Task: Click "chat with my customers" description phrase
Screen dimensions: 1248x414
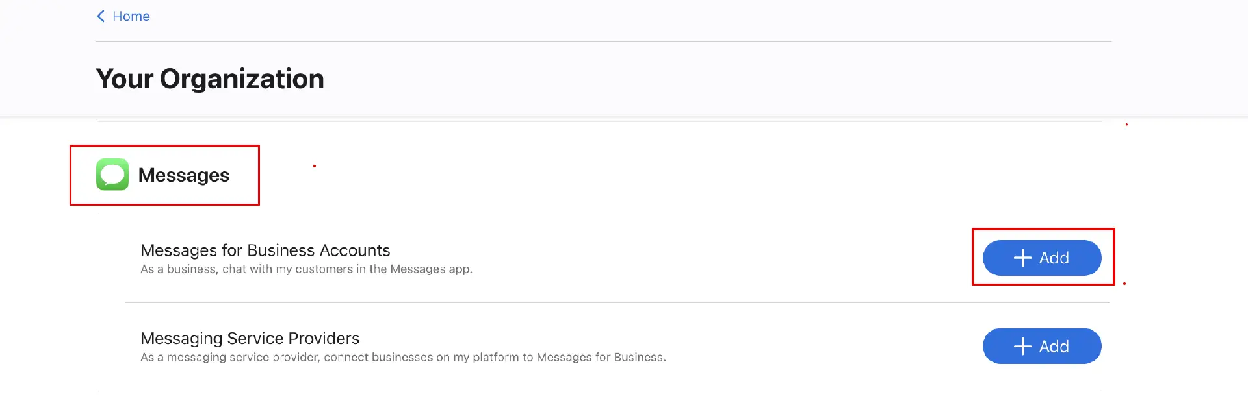Action: coord(287,269)
